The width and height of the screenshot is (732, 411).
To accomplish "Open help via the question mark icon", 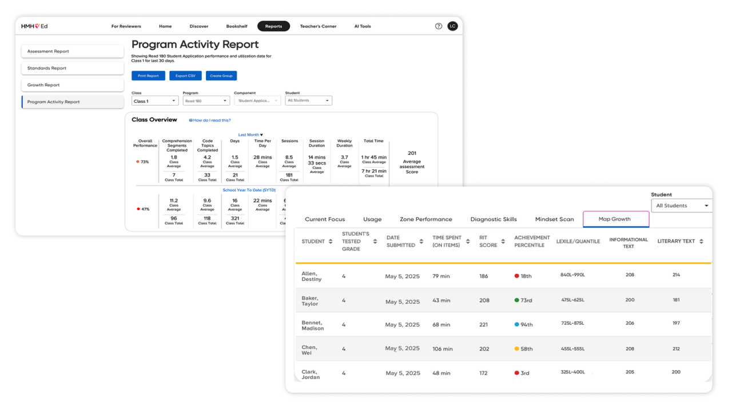I will 438,26.
